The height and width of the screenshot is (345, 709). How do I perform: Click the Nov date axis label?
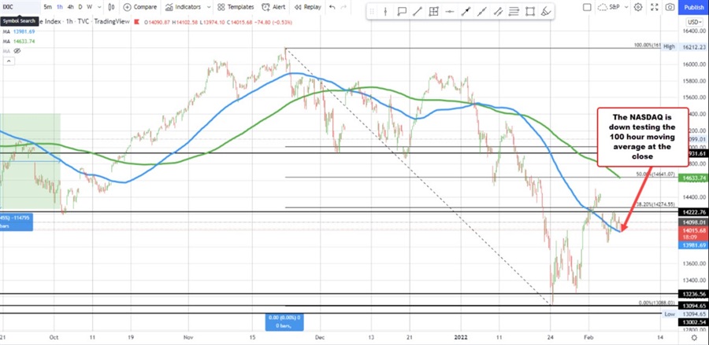[188, 337]
